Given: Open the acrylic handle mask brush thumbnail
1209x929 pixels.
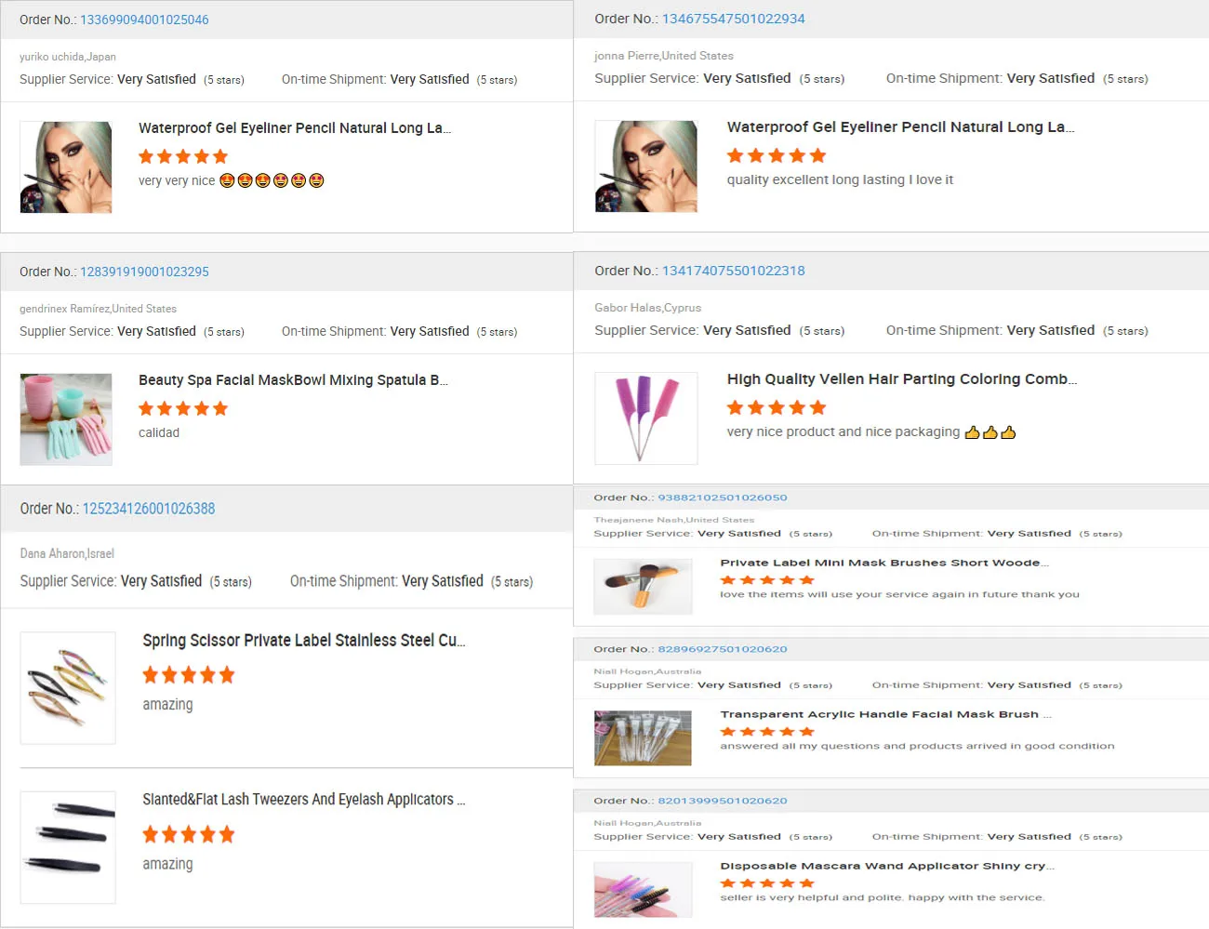Looking at the screenshot, I should [643, 737].
